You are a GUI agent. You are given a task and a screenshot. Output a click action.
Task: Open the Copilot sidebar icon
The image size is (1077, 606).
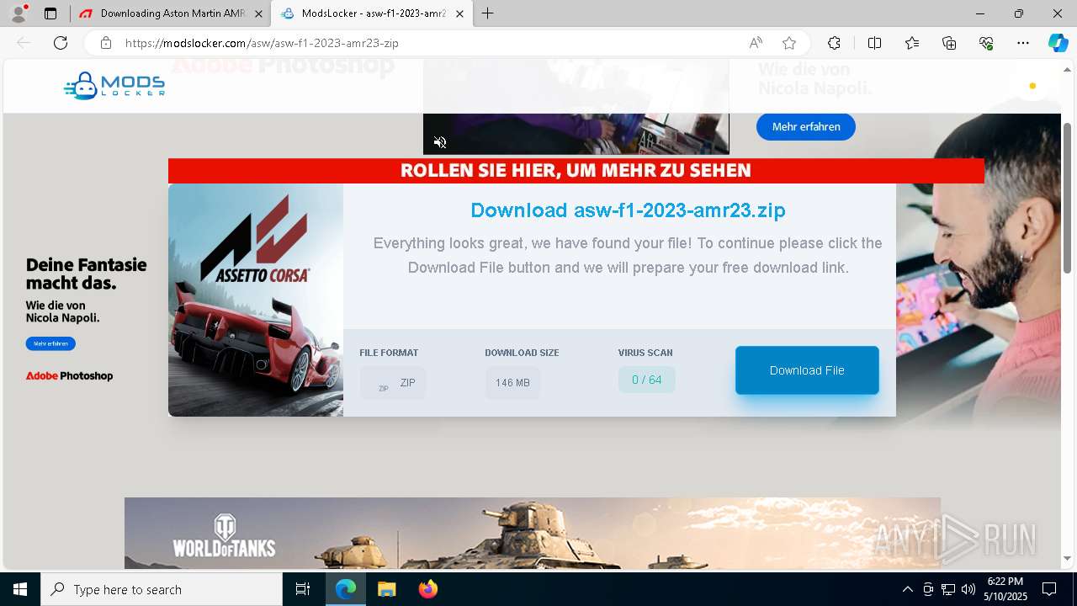tap(1058, 43)
